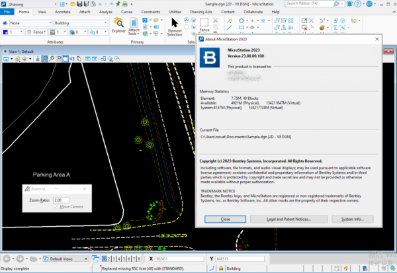Viewport: 397px width, 273px height.
Task: Toggle view 2 button in view group
Action: pyautogui.click(x=110, y=258)
